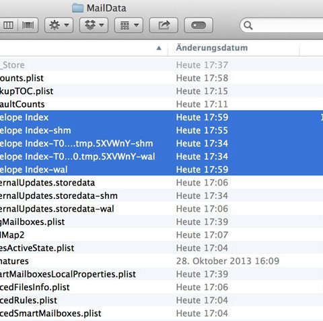Click Heute 17:11 date cell
This screenshot has width=323, height=321.
[x=202, y=104]
